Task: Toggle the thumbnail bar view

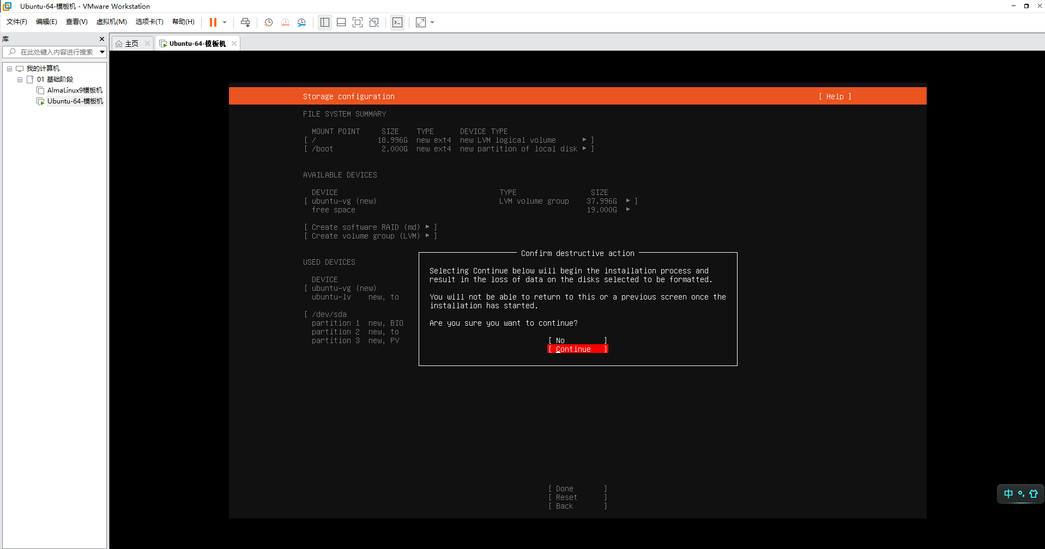Action: [341, 22]
